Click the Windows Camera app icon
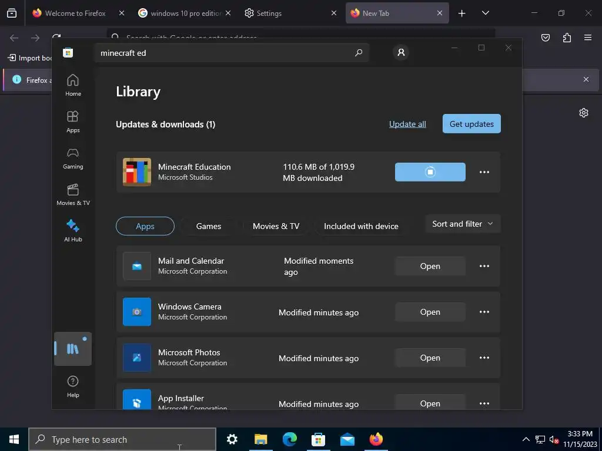This screenshot has width=602, height=451. click(x=137, y=312)
